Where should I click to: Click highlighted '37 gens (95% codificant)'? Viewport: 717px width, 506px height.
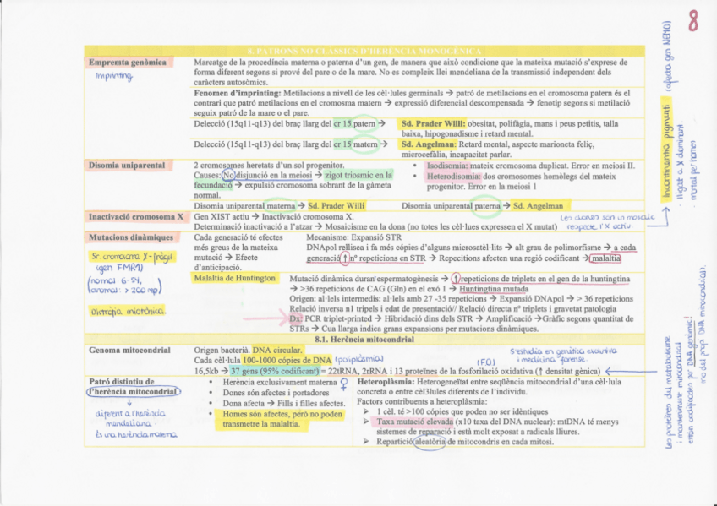click(274, 371)
